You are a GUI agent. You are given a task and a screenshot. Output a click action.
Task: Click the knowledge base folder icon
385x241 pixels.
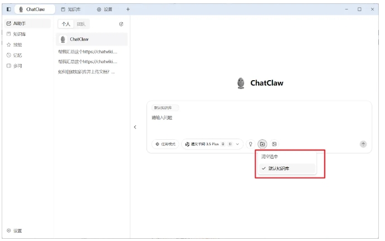[x=262, y=144]
